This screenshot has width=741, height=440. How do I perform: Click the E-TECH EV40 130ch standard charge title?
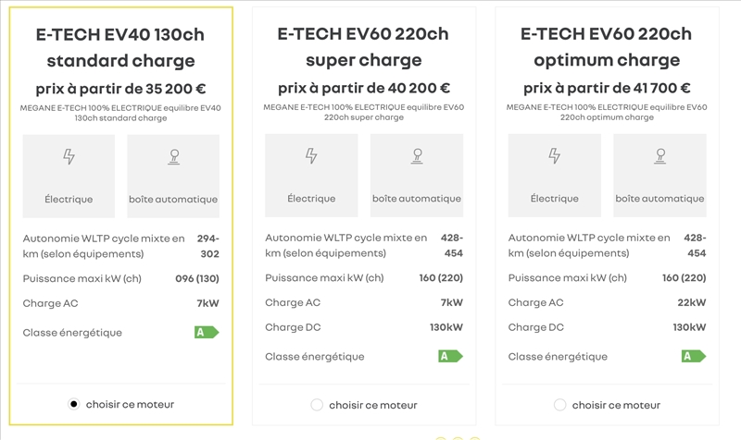coord(120,48)
